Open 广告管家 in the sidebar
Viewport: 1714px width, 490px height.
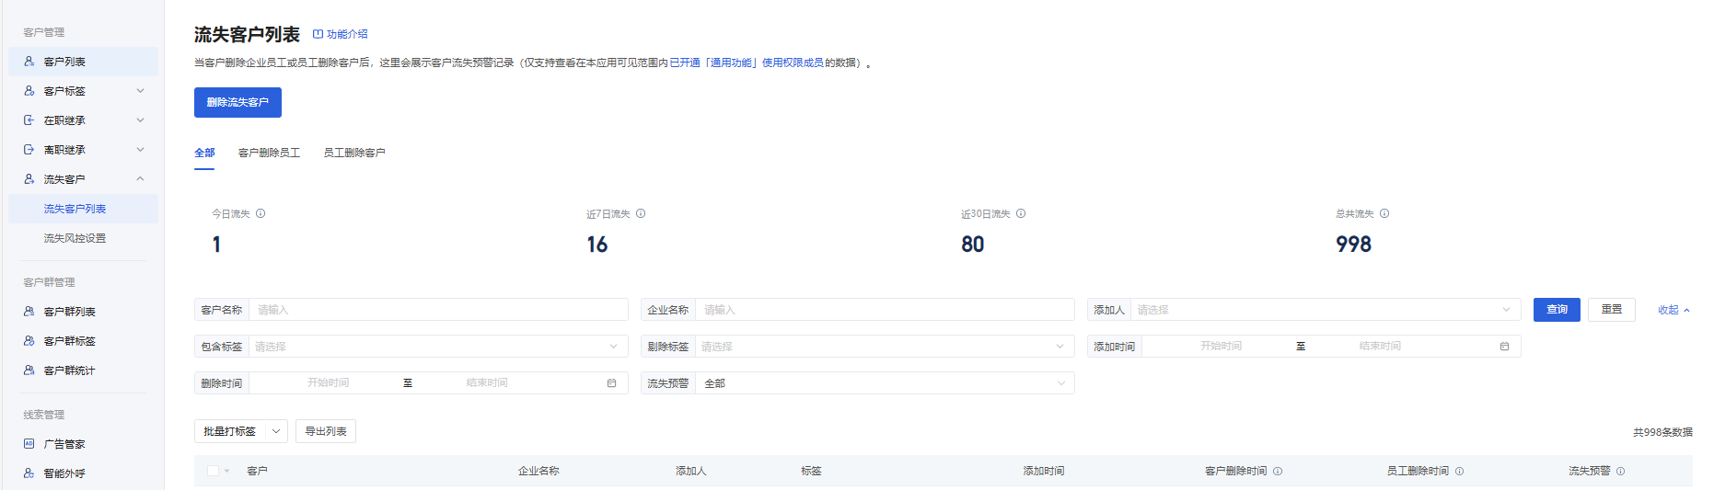pyautogui.click(x=83, y=444)
